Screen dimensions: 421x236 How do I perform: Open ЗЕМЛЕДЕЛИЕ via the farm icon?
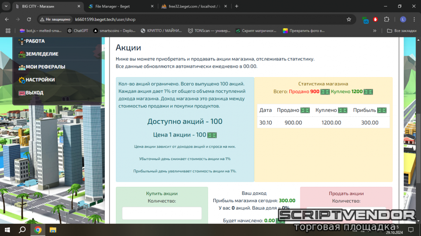tap(22, 54)
